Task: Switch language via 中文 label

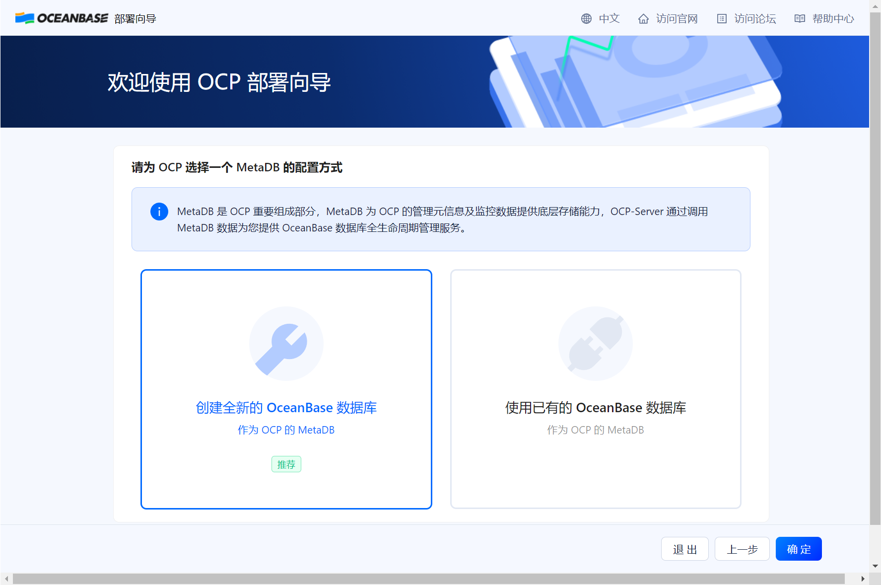Action: [609, 19]
